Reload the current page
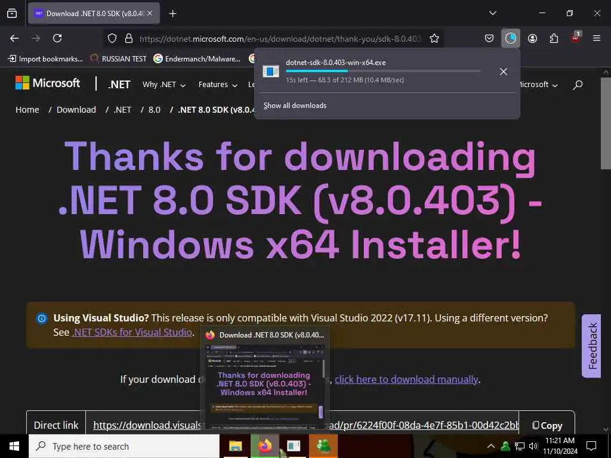The image size is (611, 458). pyautogui.click(x=57, y=38)
